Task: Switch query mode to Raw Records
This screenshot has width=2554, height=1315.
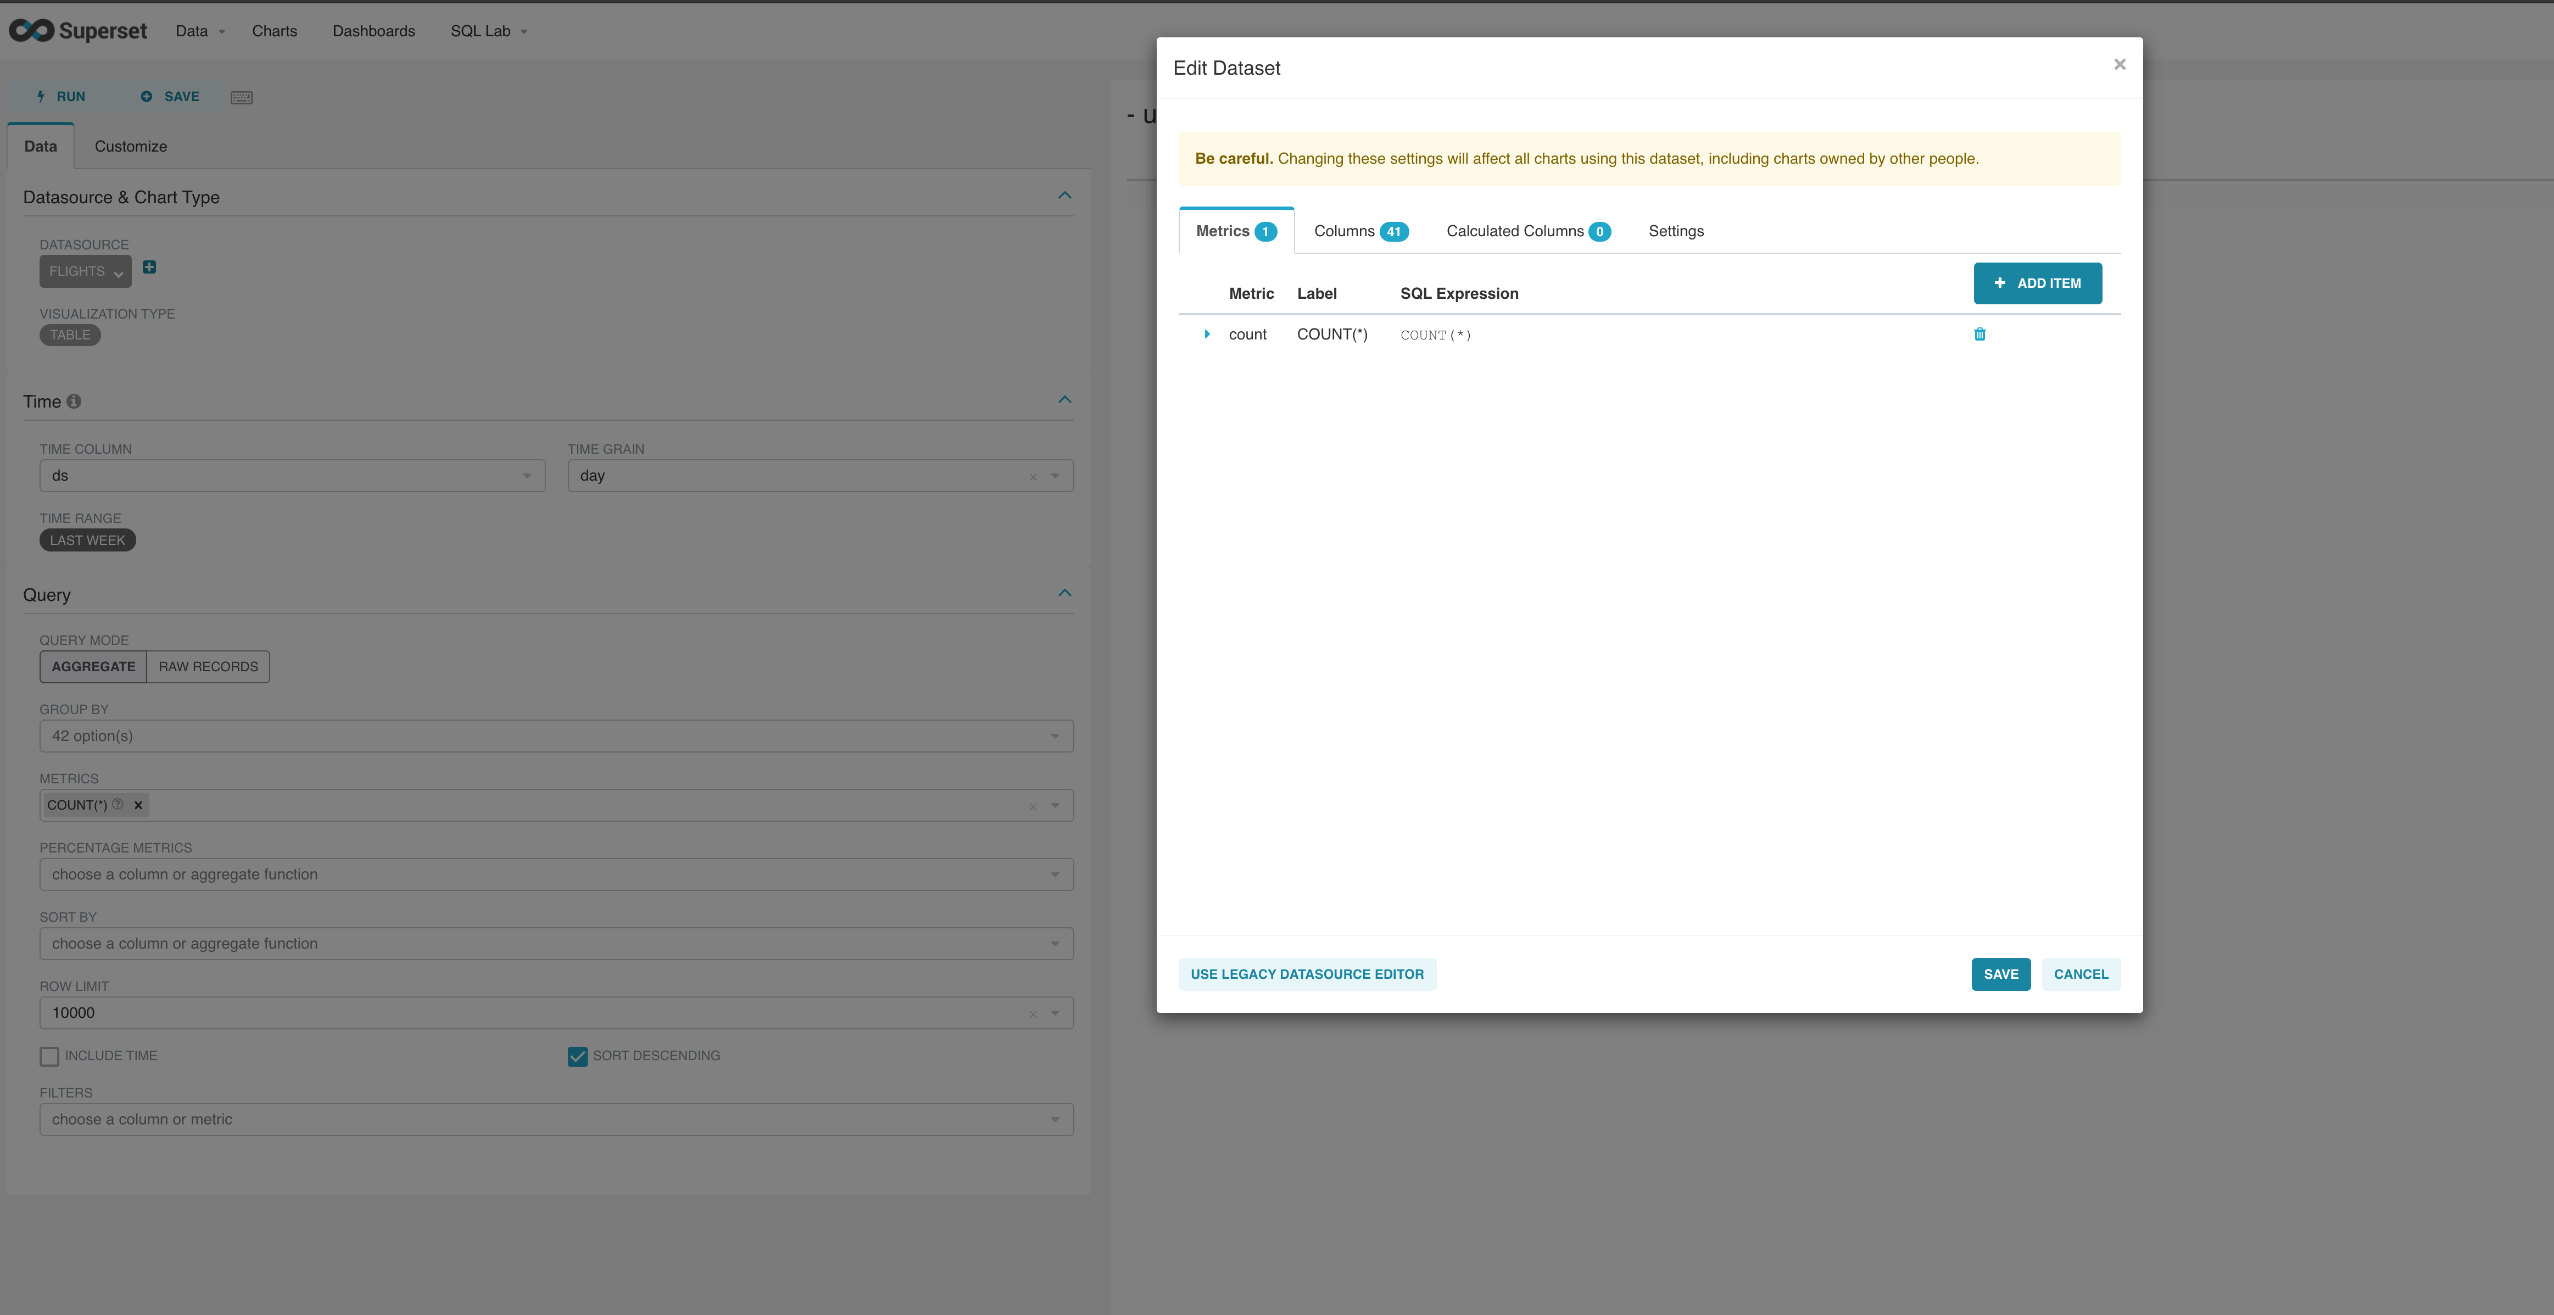Action: 208,665
